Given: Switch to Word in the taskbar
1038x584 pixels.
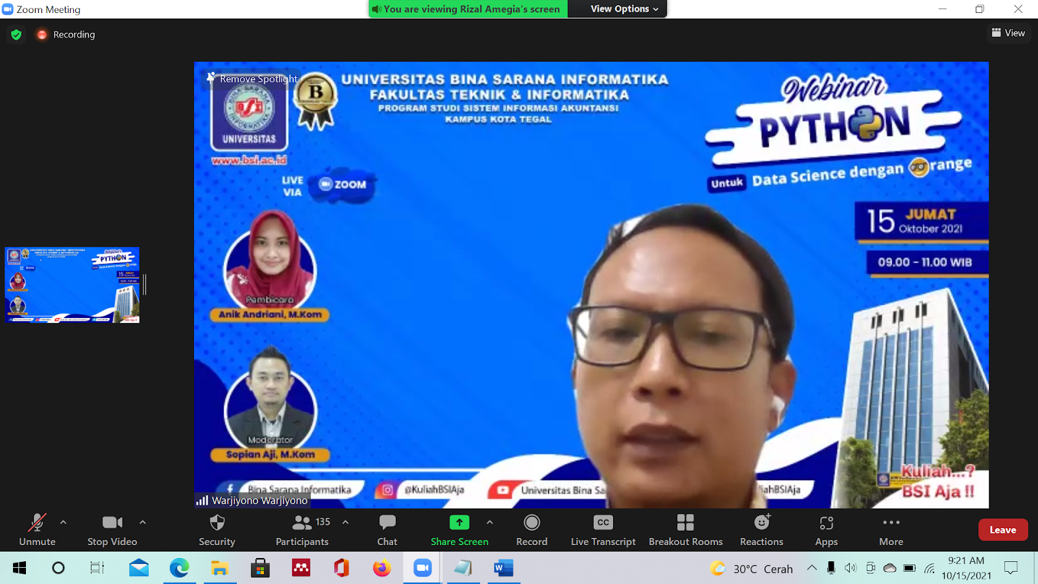Looking at the screenshot, I should click(503, 568).
